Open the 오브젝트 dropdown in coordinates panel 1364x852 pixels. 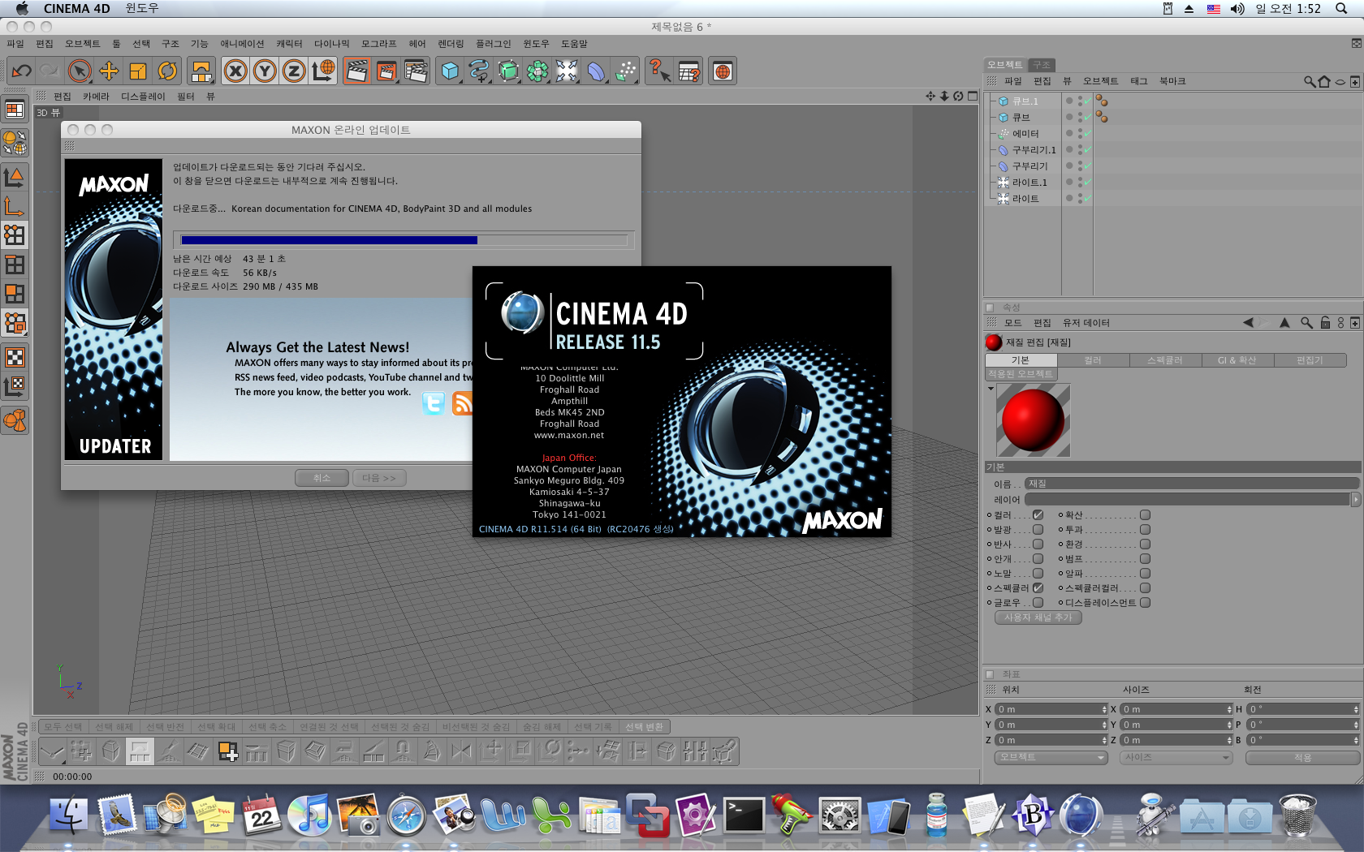tap(1051, 757)
